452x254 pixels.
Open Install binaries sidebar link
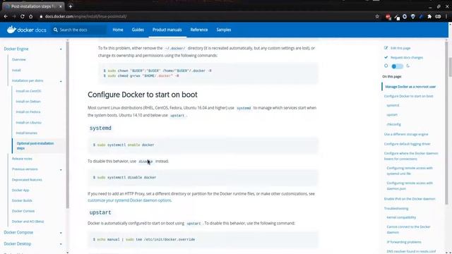coord(27,133)
